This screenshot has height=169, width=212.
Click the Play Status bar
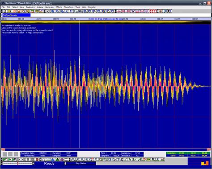click(81, 163)
